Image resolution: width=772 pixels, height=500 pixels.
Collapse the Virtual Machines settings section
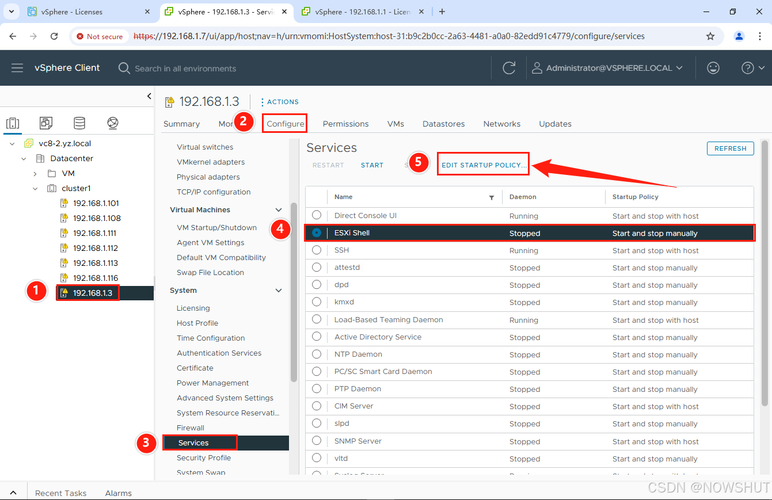tap(279, 210)
